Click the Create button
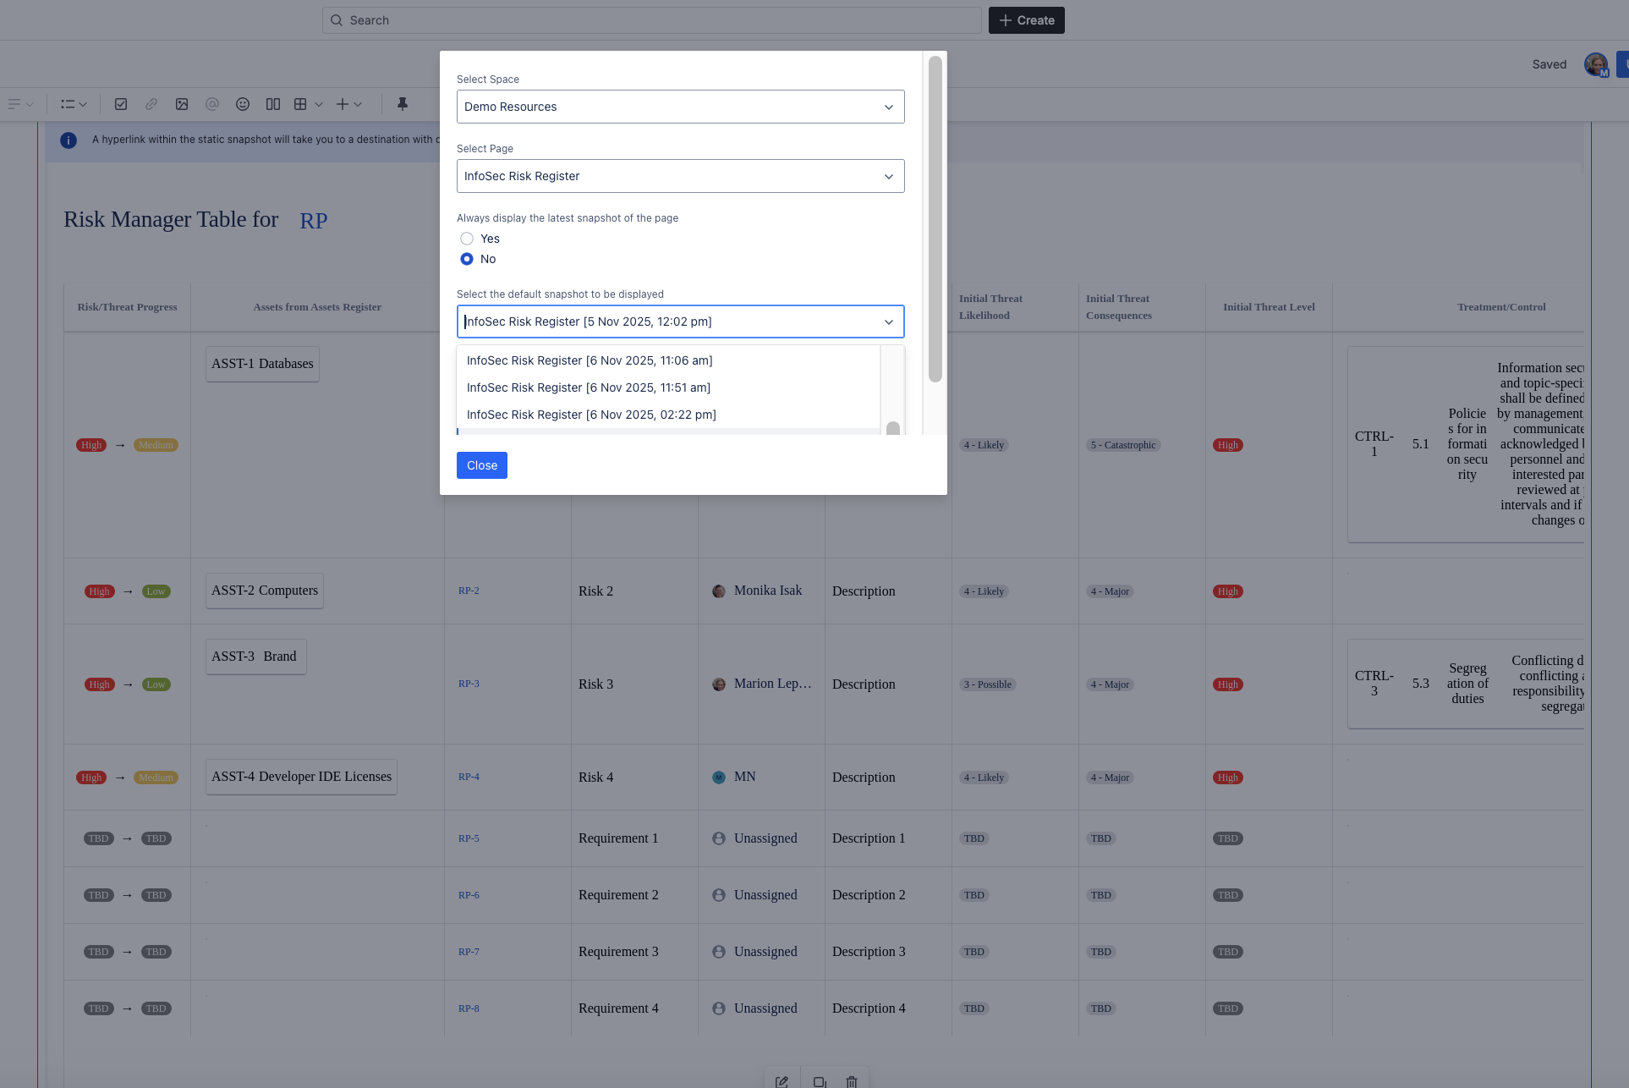Image resolution: width=1629 pixels, height=1088 pixels. 1026,20
